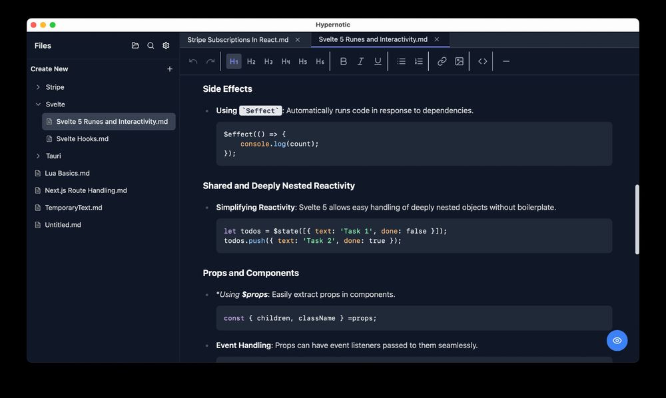The height and width of the screenshot is (398, 666).
Task: Apply Heading 5 formatting
Action: click(x=303, y=61)
